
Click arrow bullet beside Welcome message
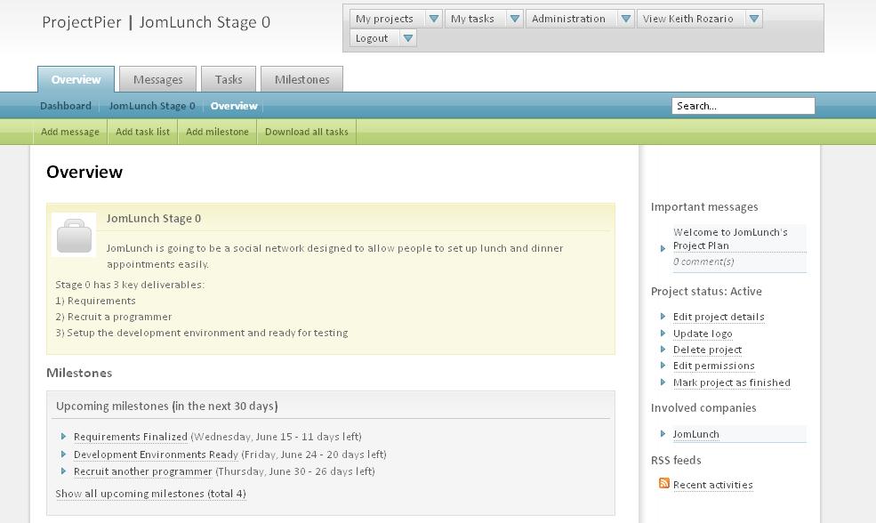(x=663, y=248)
